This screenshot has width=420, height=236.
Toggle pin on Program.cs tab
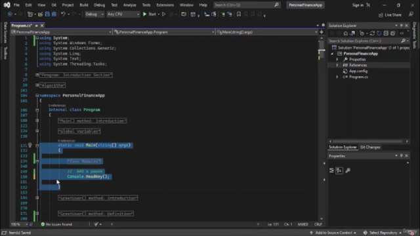coord(37,26)
